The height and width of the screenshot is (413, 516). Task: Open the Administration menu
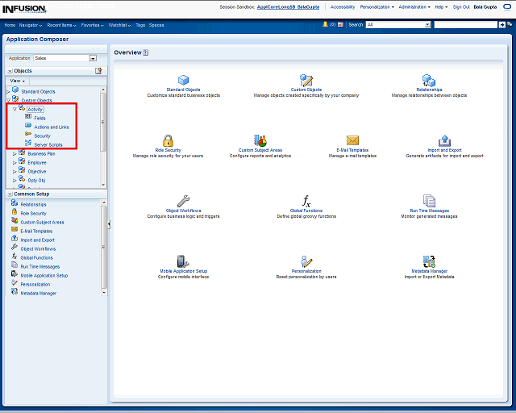coord(416,6)
